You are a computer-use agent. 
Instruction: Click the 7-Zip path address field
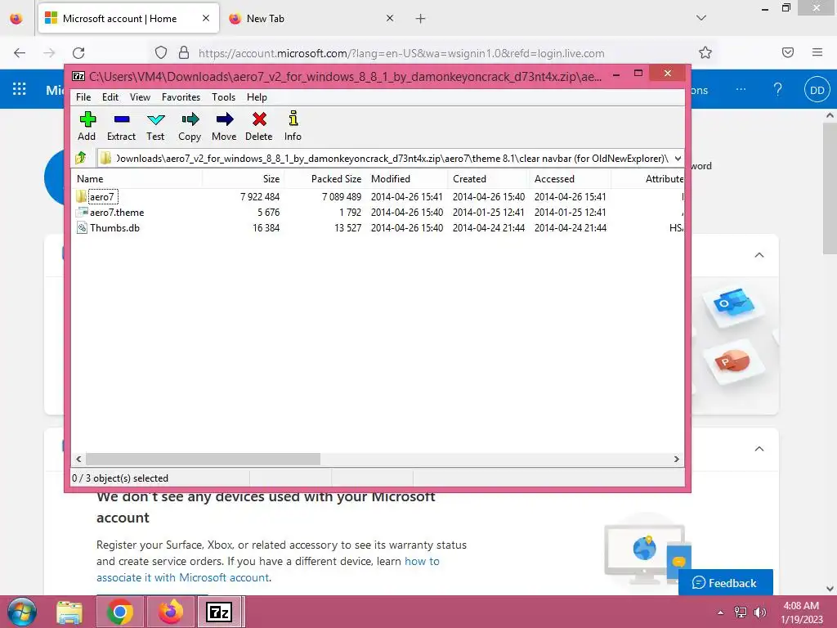(x=392, y=158)
